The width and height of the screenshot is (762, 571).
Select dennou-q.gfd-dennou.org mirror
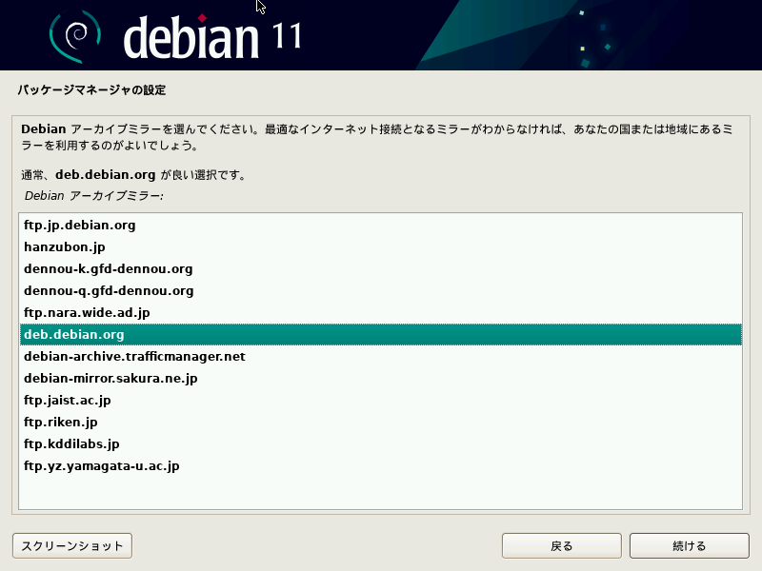coord(380,291)
